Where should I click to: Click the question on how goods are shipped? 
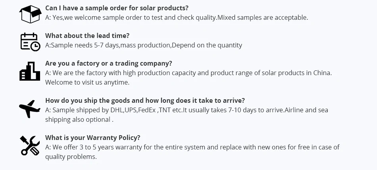point(145,100)
